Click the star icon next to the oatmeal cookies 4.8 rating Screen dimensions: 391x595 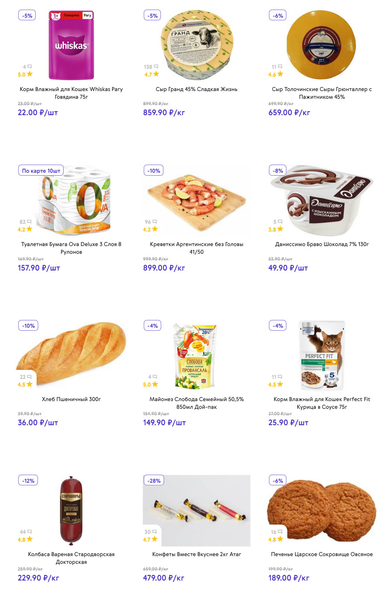pyautogui.click(x=280, y=539)
